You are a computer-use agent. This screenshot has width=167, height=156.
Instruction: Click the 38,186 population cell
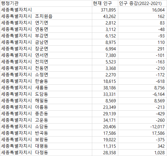click(105, 88)
